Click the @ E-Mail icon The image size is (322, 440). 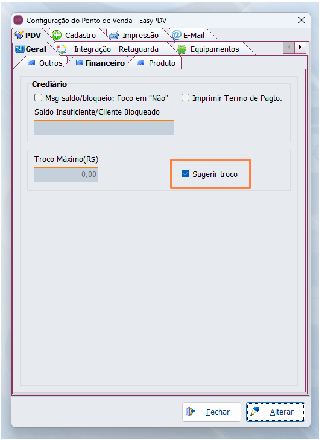(x=176, y=35)
